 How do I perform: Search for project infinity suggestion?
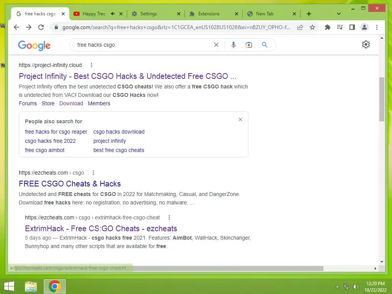[x=109, y=141]
